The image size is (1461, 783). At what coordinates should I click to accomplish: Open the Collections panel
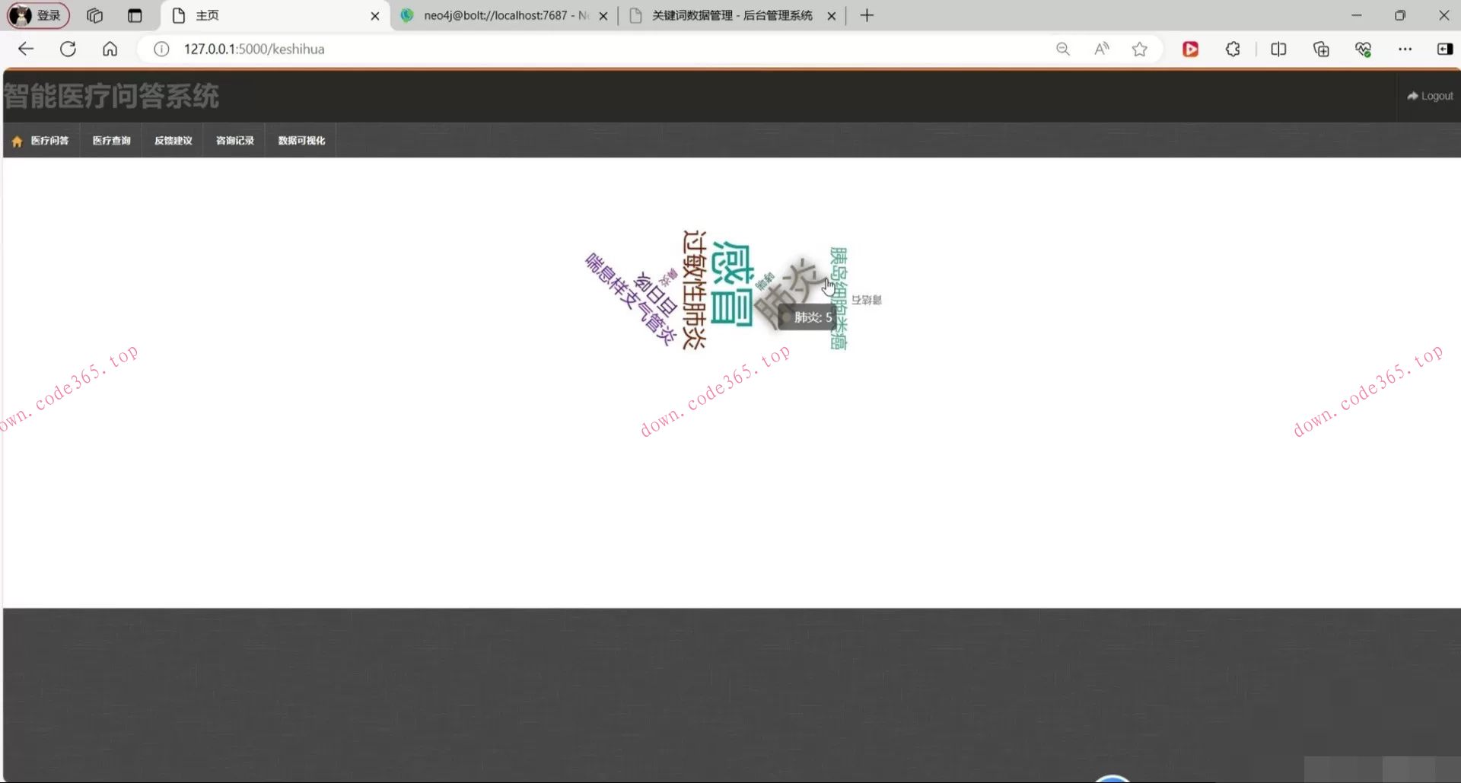click(1321, 49)
